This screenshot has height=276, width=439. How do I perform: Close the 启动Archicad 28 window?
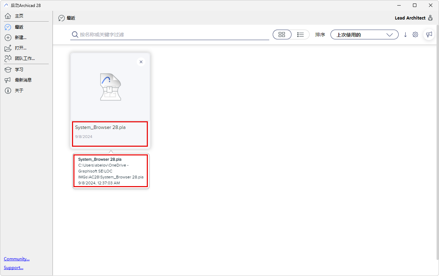(x=431, y=5)
